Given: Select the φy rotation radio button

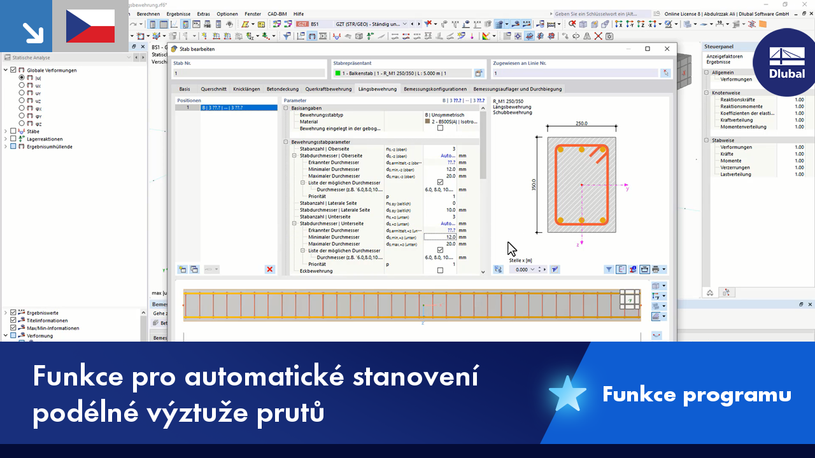Looking at the screenshot, I should click(22, 116).
